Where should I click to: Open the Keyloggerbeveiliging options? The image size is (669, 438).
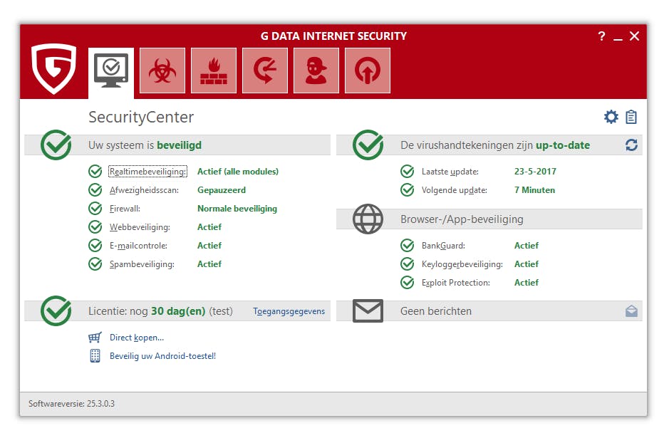pos(462,264)
